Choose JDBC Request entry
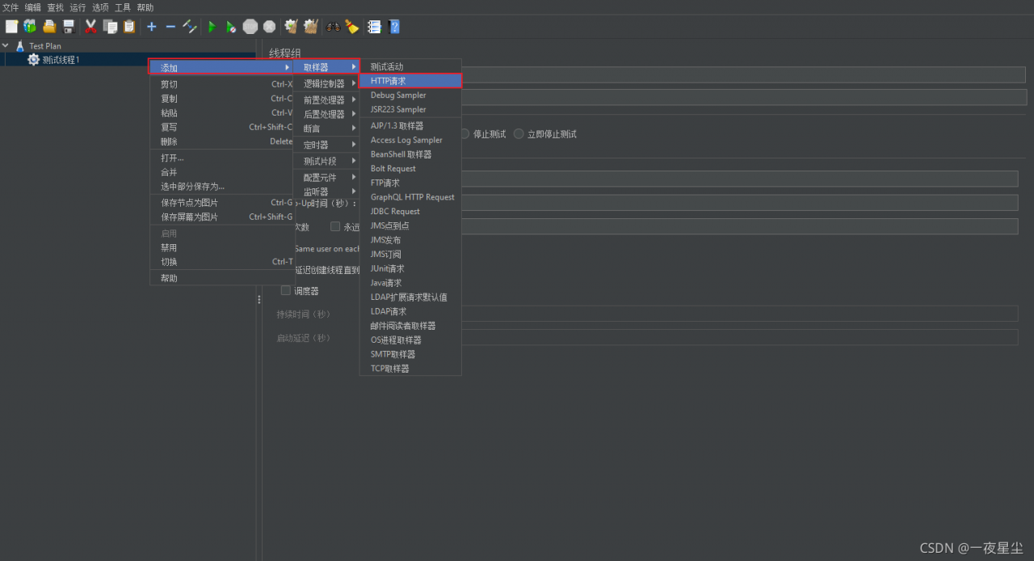This screenshot has width=1034, height=561. (410, 212)
